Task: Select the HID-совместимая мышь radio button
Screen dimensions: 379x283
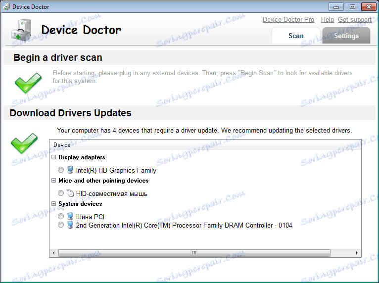Action: pos(61,193)
